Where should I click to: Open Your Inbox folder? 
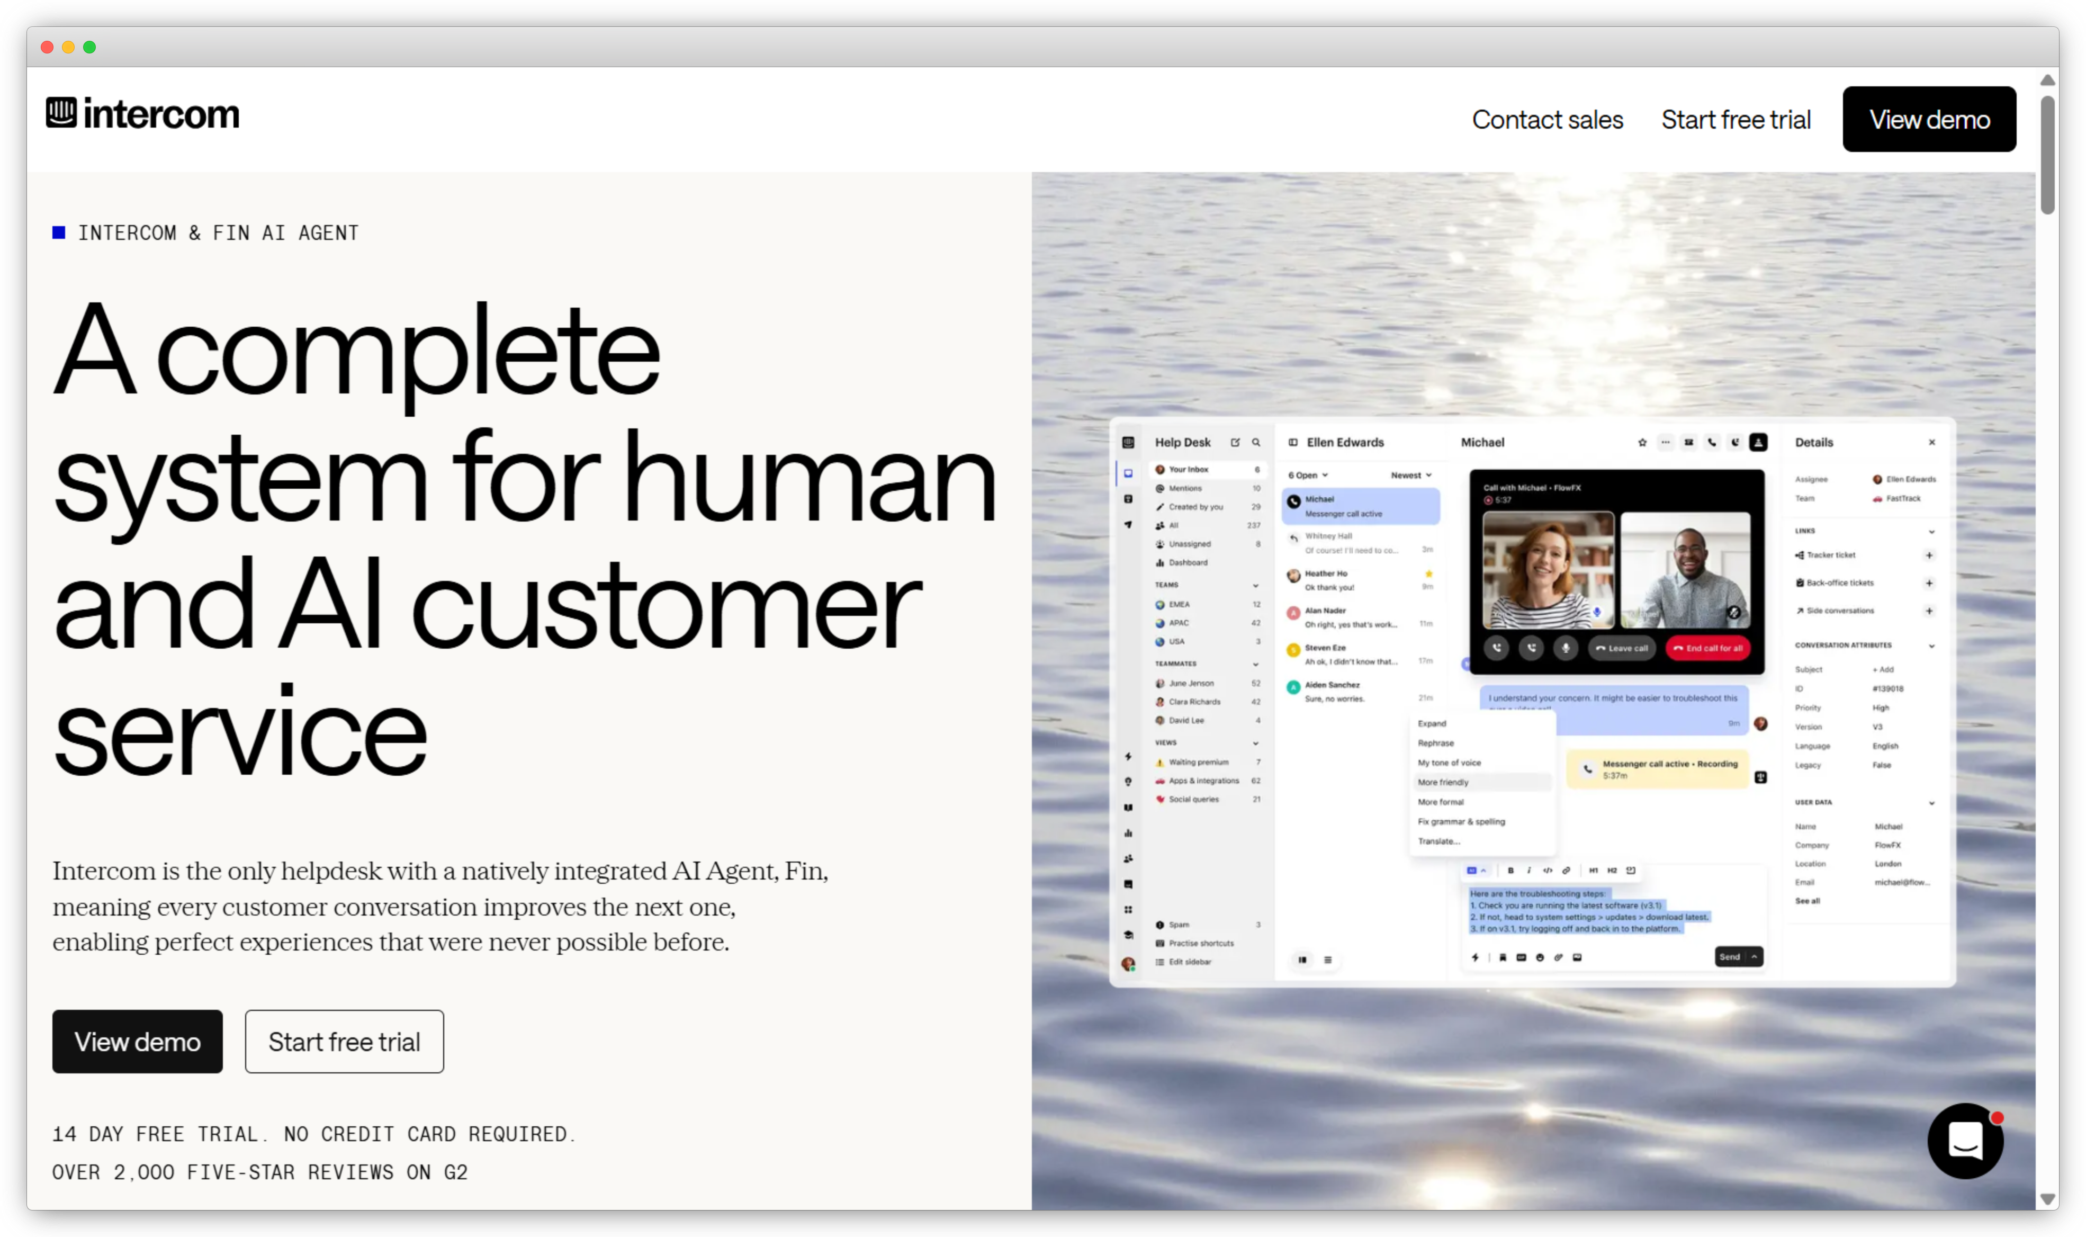tap(1208, 469)
